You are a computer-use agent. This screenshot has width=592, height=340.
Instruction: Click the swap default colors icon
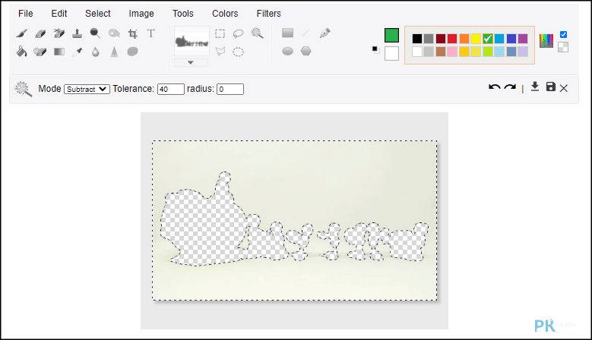[x=375, y=49]
